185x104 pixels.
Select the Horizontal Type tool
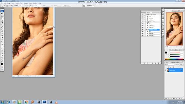click(2, 46)
